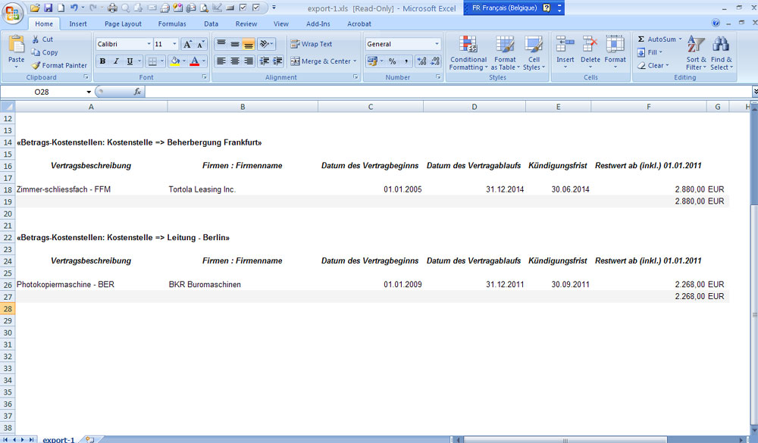758x443 pixels.
Task: Expand the Name Box dropdown arrow
Action: click(89, 92)
